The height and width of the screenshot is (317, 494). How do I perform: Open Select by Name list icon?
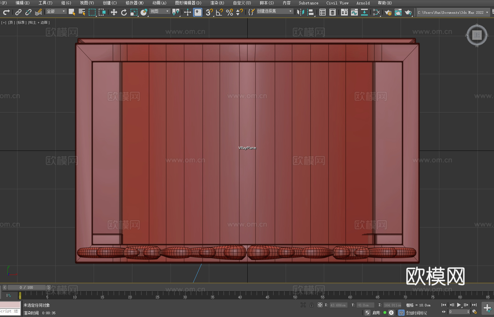(82, 12)
